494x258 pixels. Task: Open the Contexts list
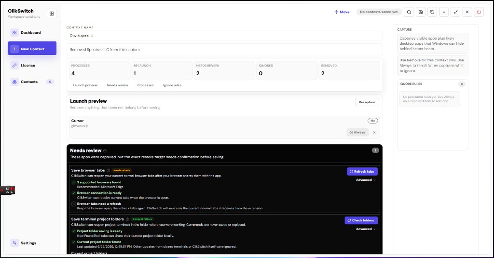tap(32, 81)
